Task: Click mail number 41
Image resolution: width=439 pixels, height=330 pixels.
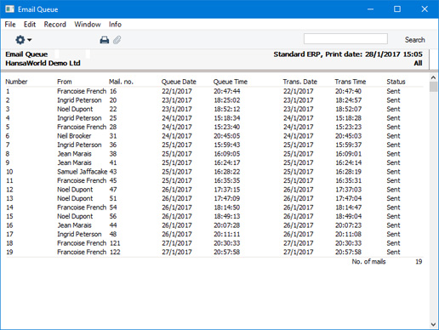Action: click(x=113, y=162)
